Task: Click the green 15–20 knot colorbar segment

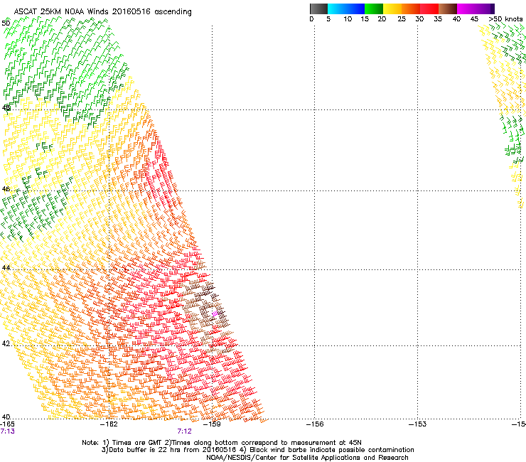Action: pos(374,9)
